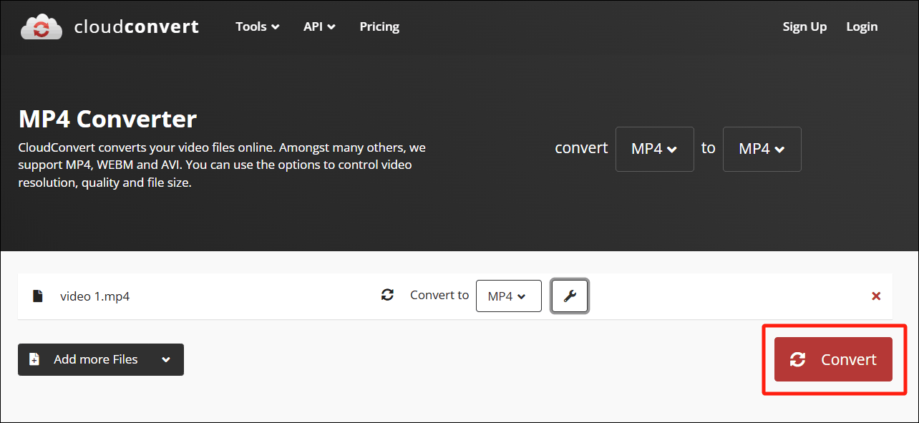
Task: Go to the Pricing page
Action: click(379, 26)
